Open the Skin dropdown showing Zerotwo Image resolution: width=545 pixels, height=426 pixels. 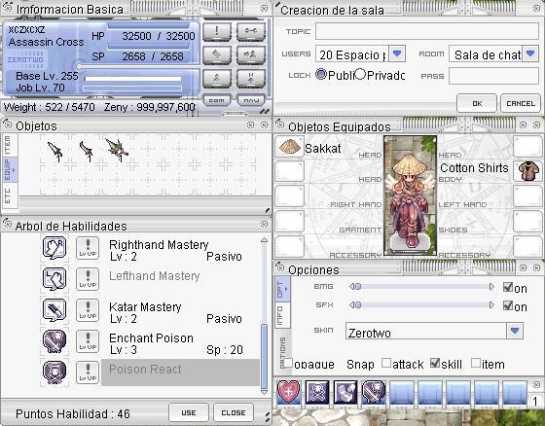[x=515, y=331]
